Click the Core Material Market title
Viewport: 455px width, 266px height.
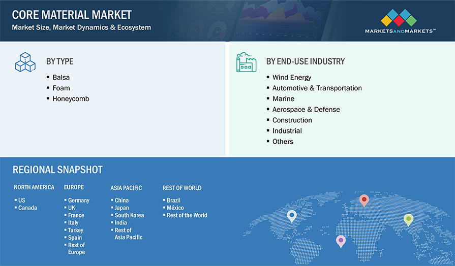72,15
